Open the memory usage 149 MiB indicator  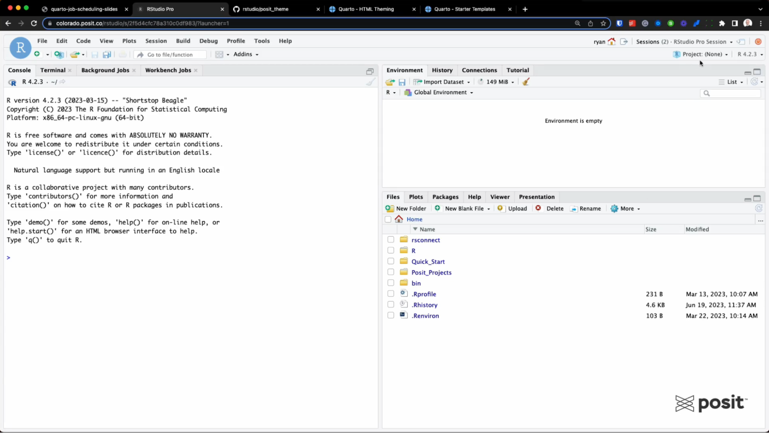click(495, 82)
